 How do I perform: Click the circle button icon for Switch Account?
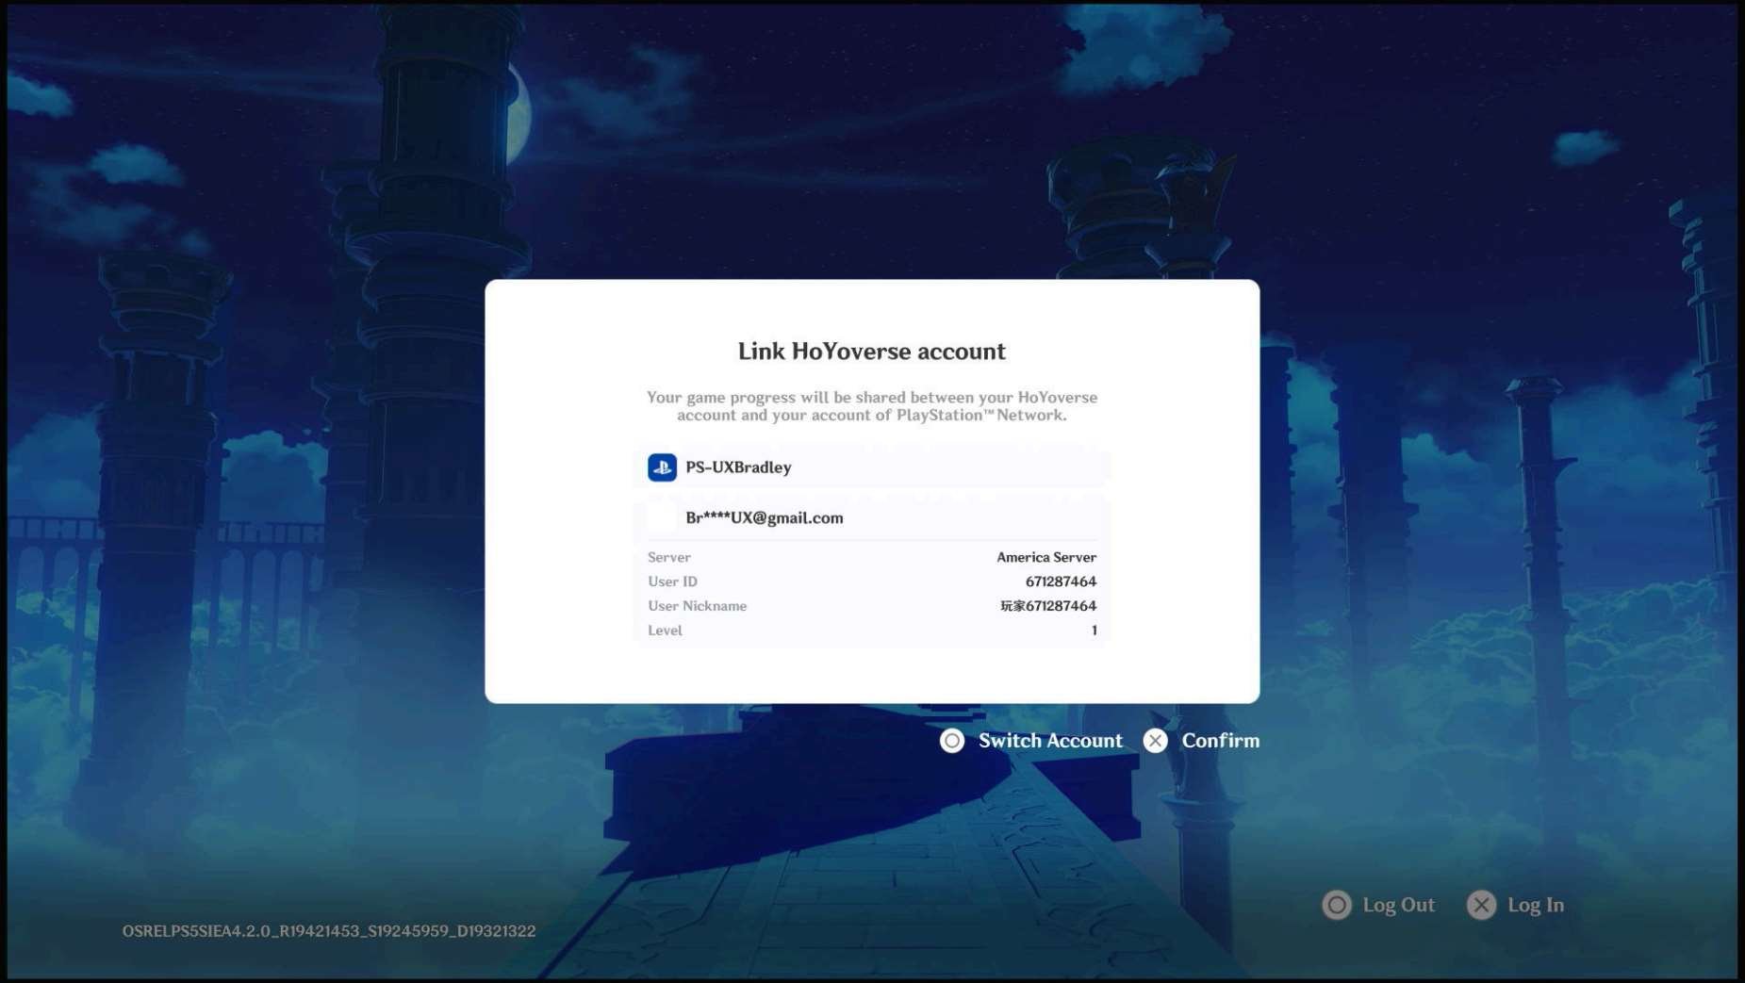point(952,741)
